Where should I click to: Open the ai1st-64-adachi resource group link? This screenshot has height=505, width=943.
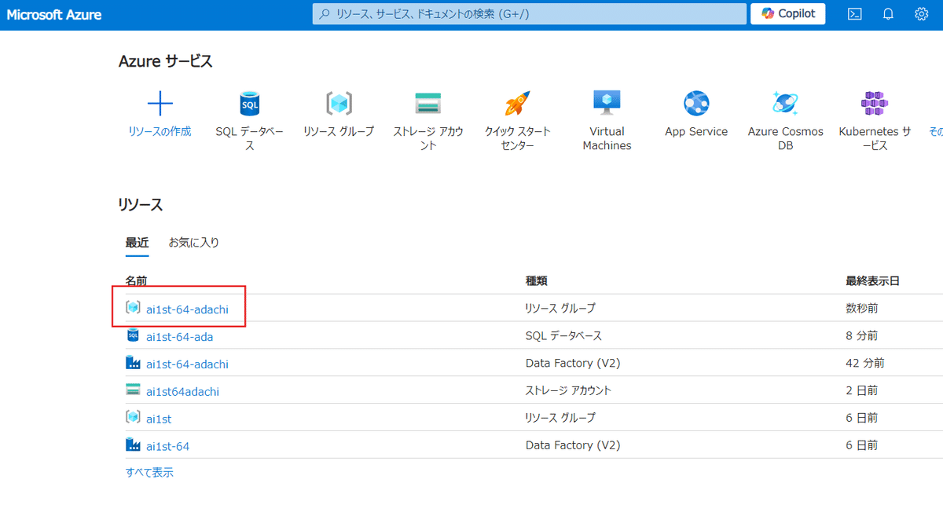point(187,309)
